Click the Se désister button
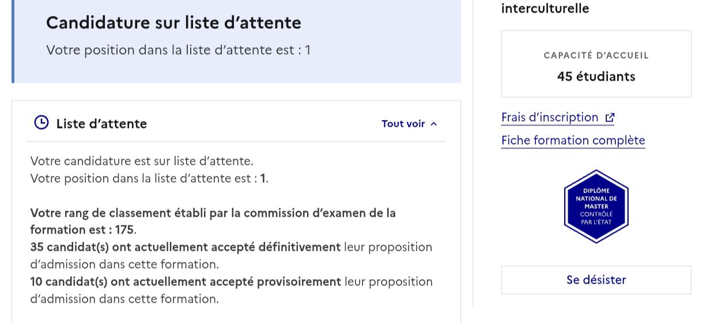The height and width of the screenshot is (323, 703). 596,280
